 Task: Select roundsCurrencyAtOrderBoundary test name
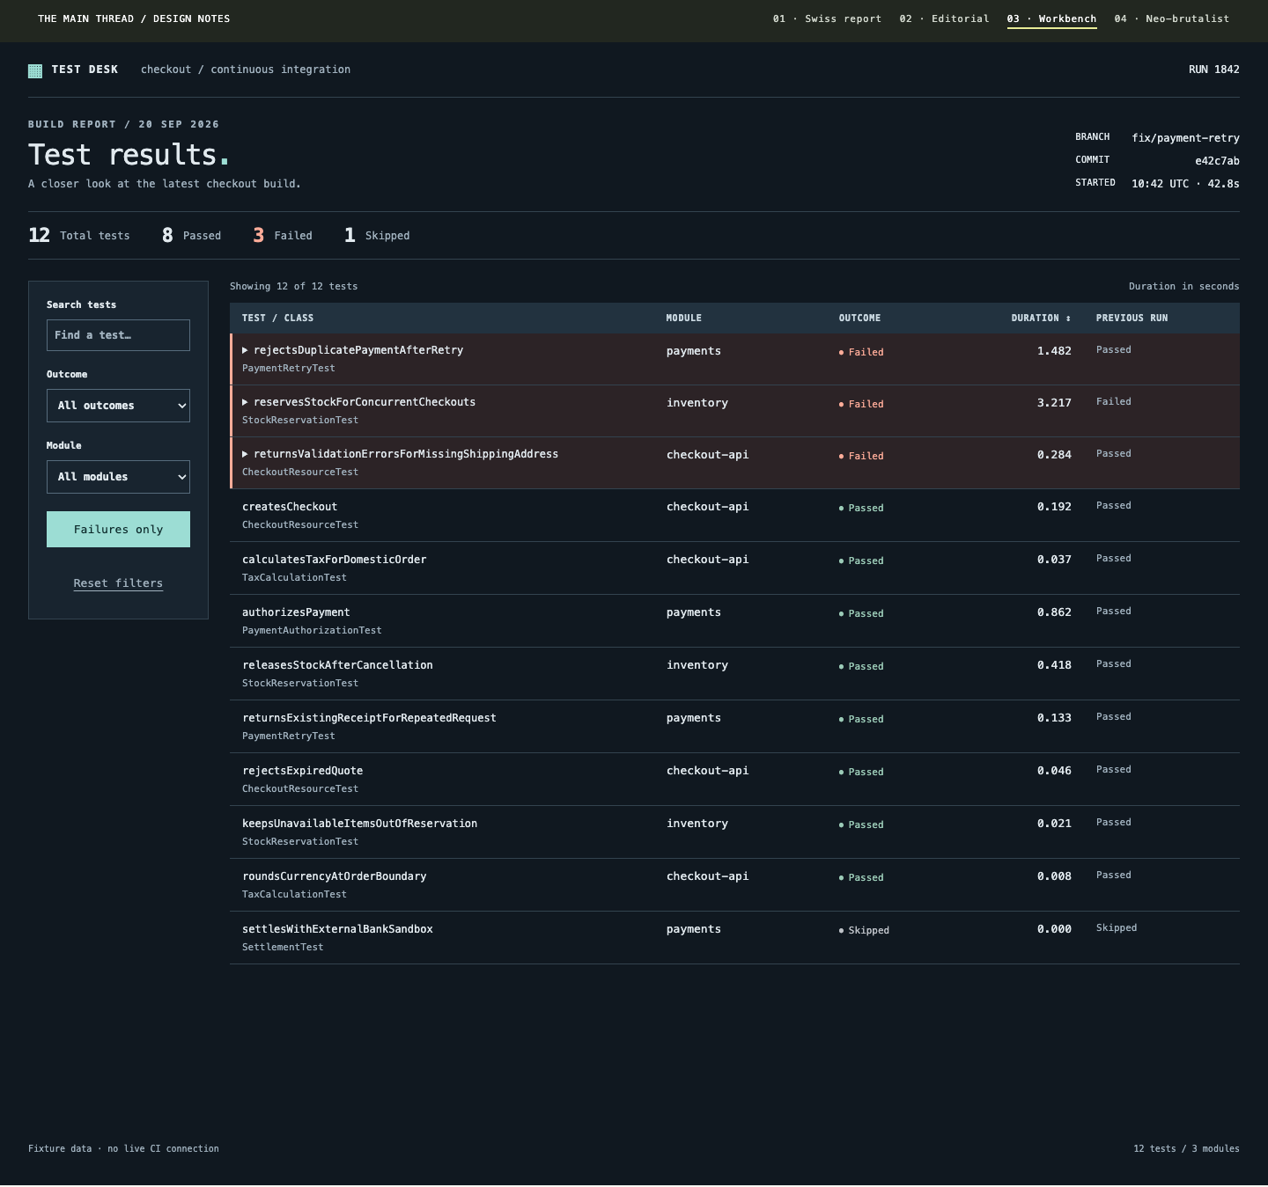[334, 876]
